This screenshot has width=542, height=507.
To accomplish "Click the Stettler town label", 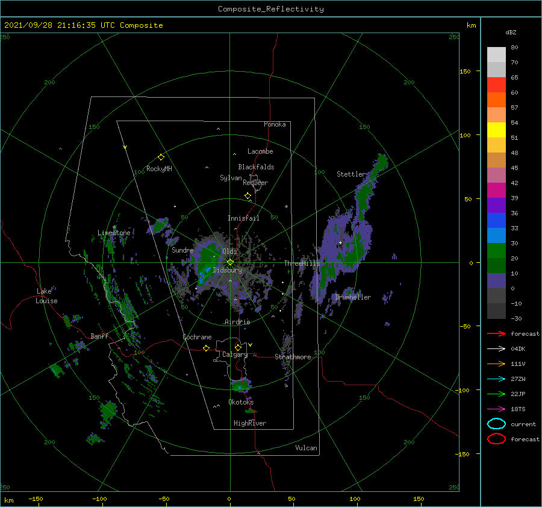I will pyautogui.click(x=351, y=174).
